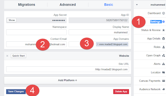Click the Delete App button

tap(121, 91)
